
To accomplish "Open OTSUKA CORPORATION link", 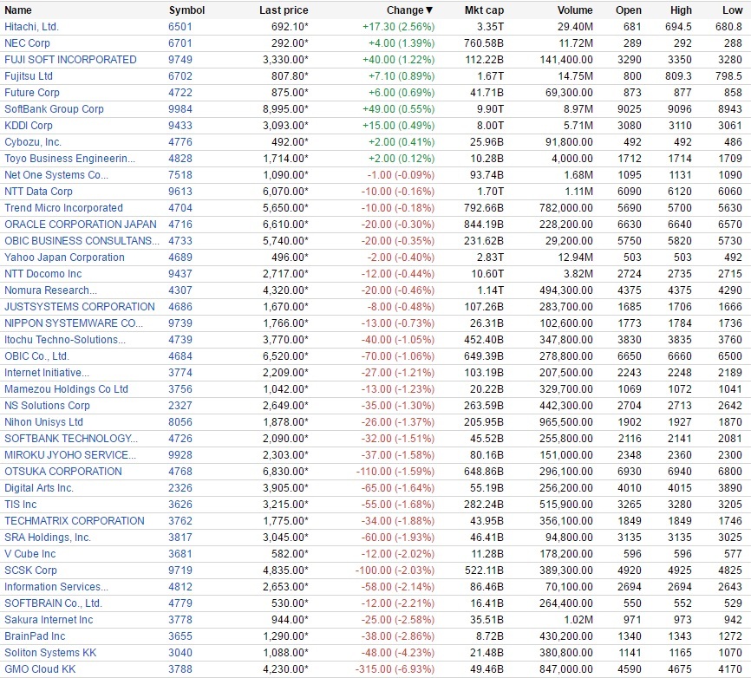I will click(x=63, y=472).
